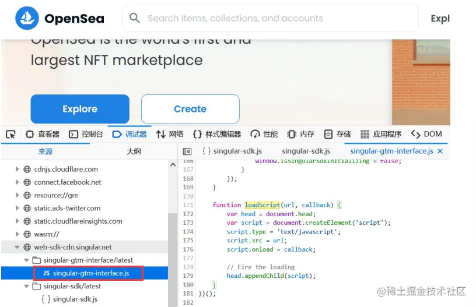Set a breakpoint on line number 179

pyautogui.click(x=188, y=276)
